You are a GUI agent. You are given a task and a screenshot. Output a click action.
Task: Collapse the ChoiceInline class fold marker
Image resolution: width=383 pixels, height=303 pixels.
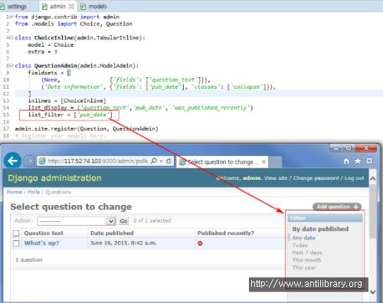11,37
